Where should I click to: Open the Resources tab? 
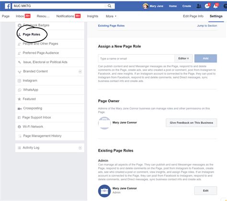(x=43, y=16)
